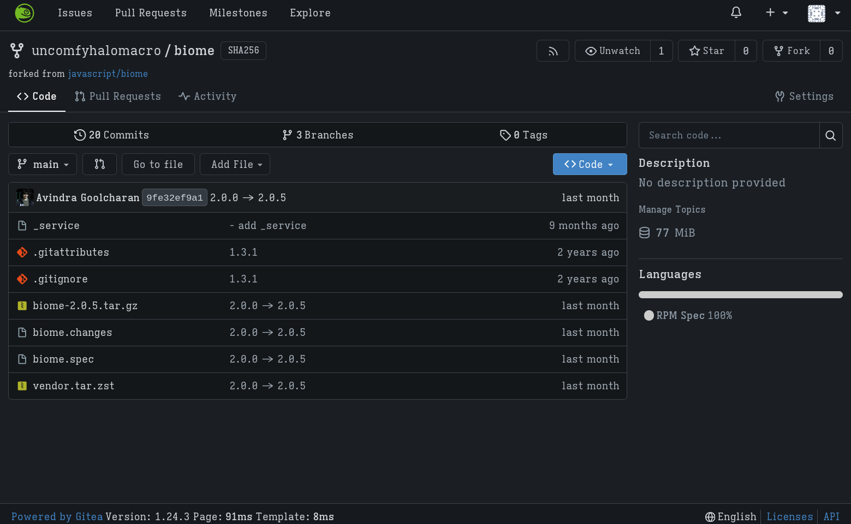Image resolution: width=851 pixels, height=524 pixels.
Task: Star this repository
Action: tap(706, 51)
